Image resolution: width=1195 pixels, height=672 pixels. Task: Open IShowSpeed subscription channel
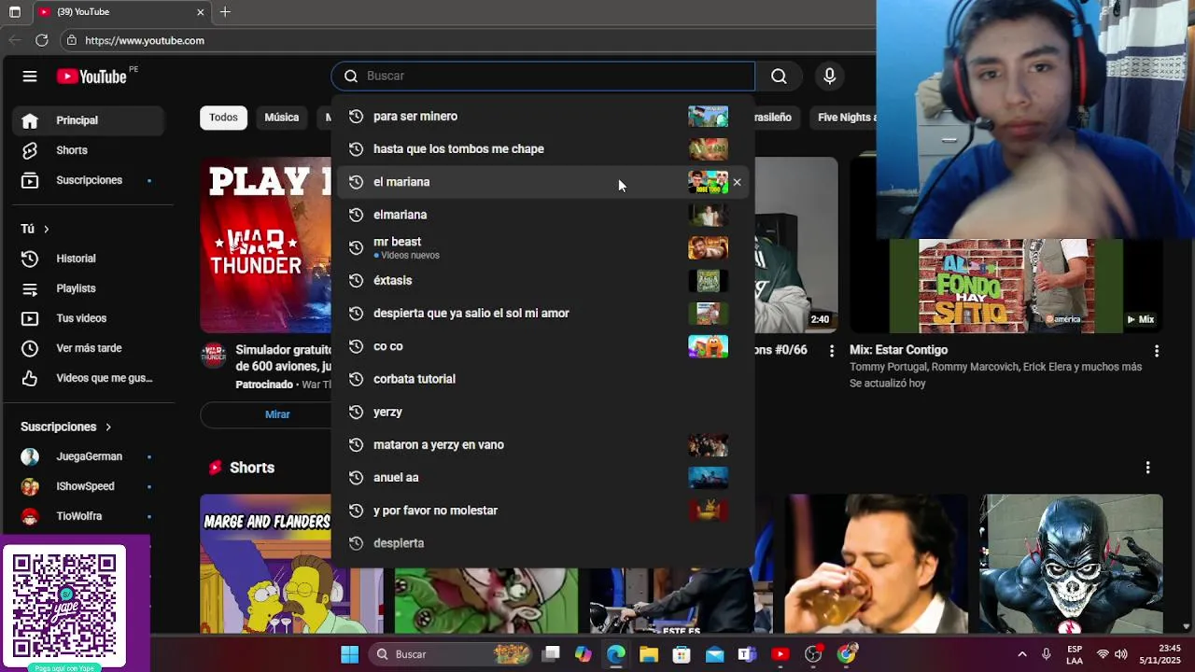tap(89, 486)
